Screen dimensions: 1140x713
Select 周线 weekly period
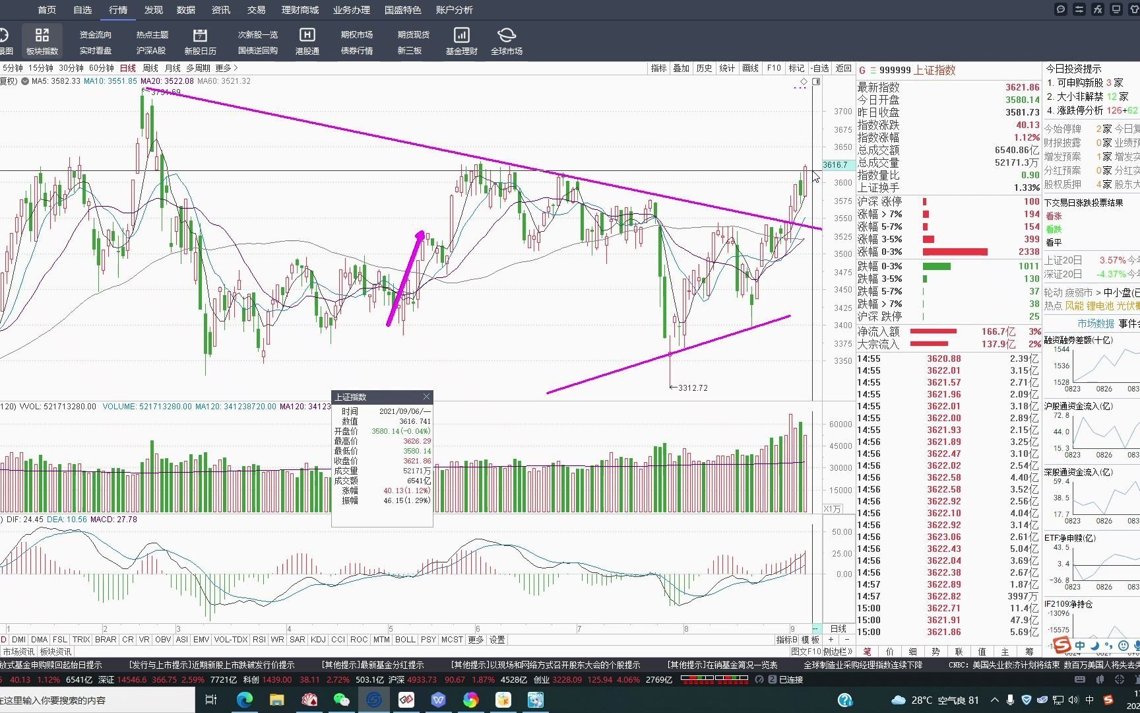coord(150,68)
